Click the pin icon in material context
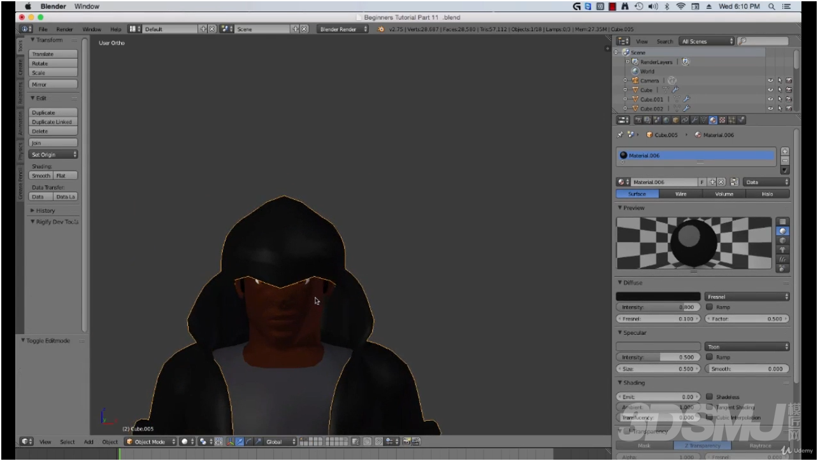The height and width of the screenshot is (461, 818). pyautogui.click(x=620, y=134)
